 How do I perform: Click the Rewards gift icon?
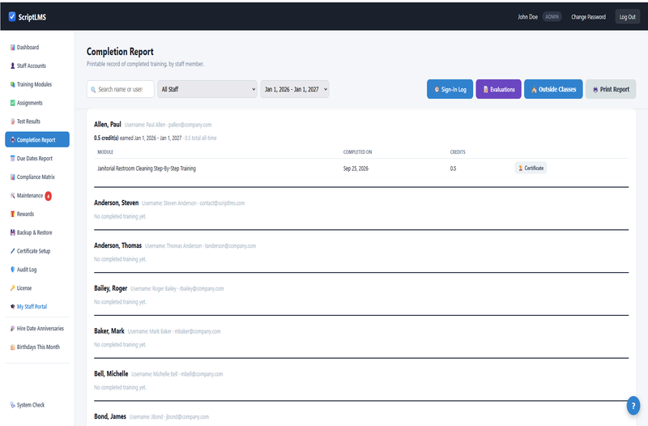tap(13, 214)
